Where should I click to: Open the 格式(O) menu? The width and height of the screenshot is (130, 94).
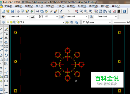[x=50, y=6]
